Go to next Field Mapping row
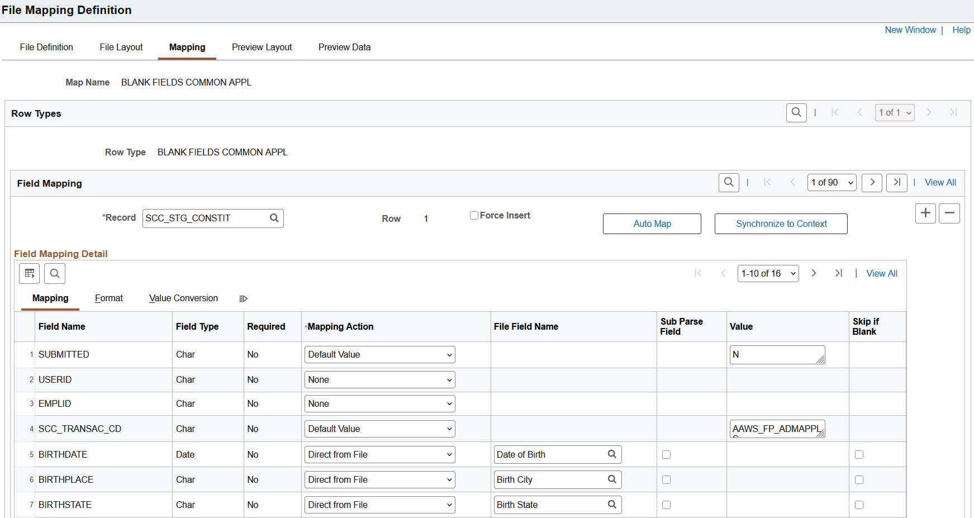Screen dimensions: 974x518 tap(872, 183)
